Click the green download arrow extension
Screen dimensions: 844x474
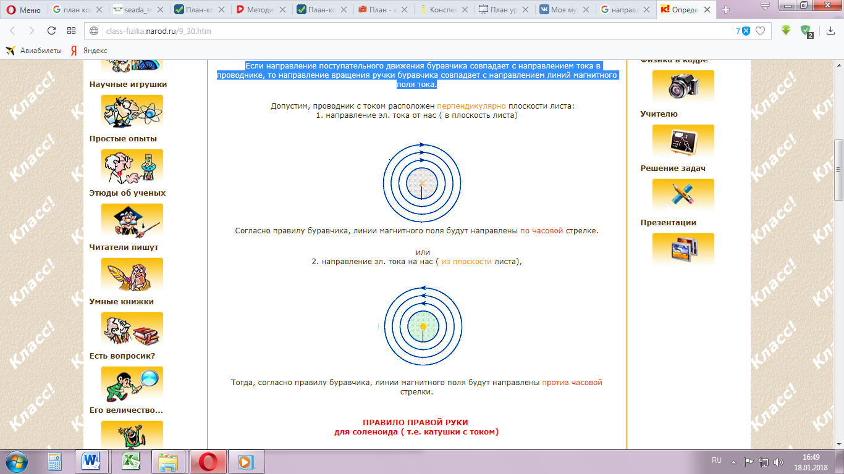click(786, 30)
